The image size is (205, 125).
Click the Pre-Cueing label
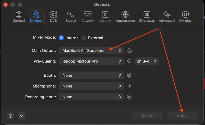45,61
